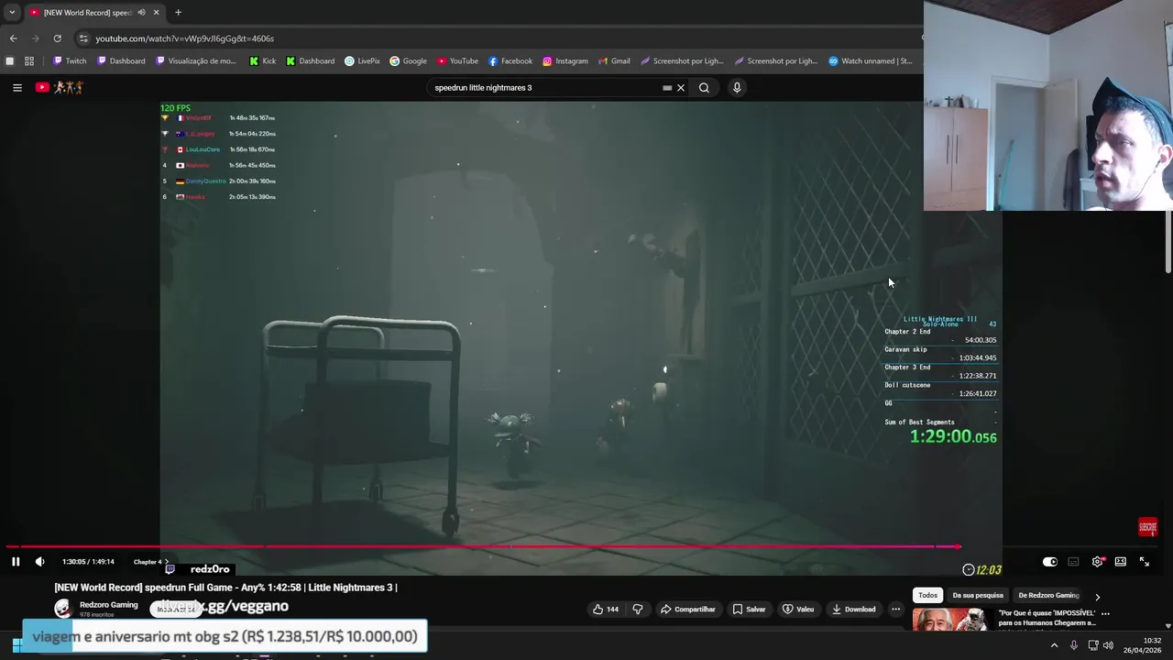Open options menu for suggested video
The height and width of the screenshot is (660, 1173).
[x=1105, y=613]
